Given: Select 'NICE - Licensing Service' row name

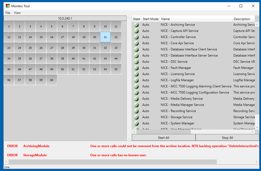Looking at the screenshot, I should (x=178, y=74).
